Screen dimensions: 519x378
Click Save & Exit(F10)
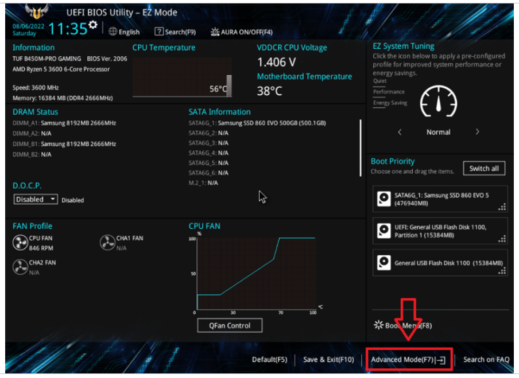click(x=328, y=360)
